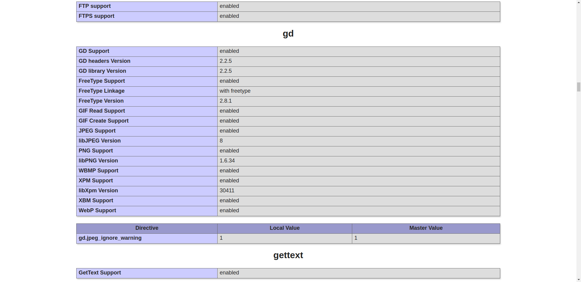The width and height of the screenshot is (581, 282).
Task: Click the GD library Version value 2.2.5
Action: click(x=226, y=71)
